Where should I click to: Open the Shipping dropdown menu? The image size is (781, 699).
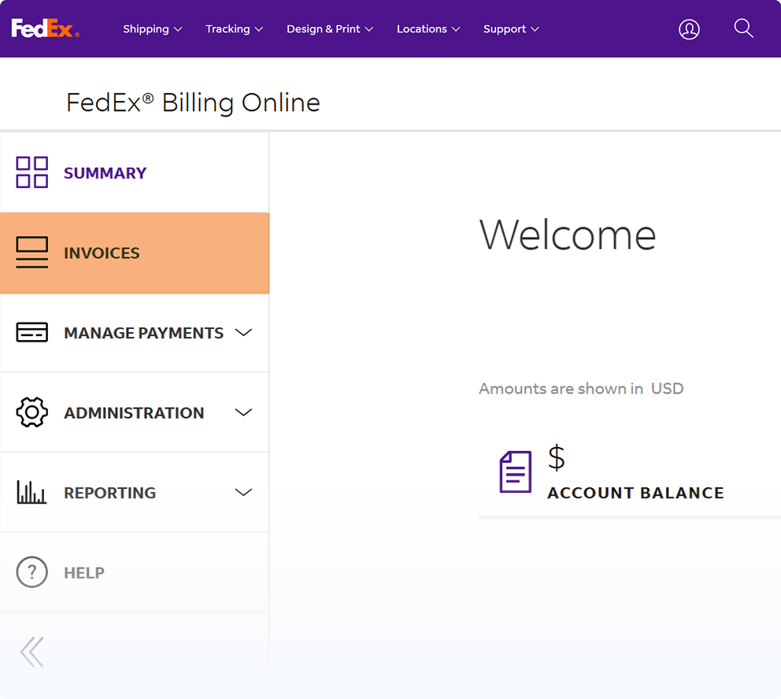point(153,29)
